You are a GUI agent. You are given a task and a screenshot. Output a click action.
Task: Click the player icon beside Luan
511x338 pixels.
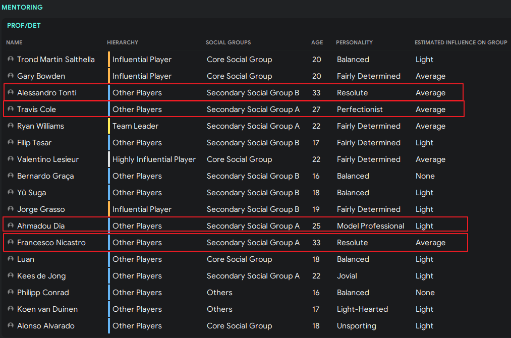pos(11,258)
